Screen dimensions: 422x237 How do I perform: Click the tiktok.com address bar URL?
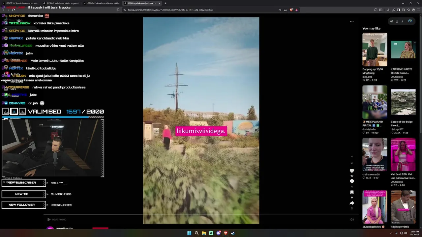pyautogui.click(x=170, y=10)
